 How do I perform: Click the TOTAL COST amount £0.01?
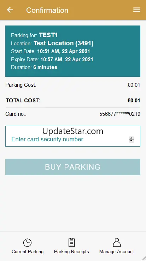pyautogui.click(x=134, y=101)
